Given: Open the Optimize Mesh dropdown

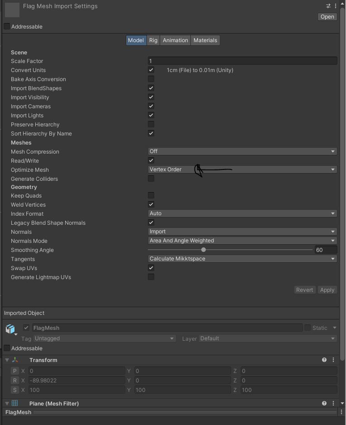Looking at the screenshot, I should pos(242,169).
